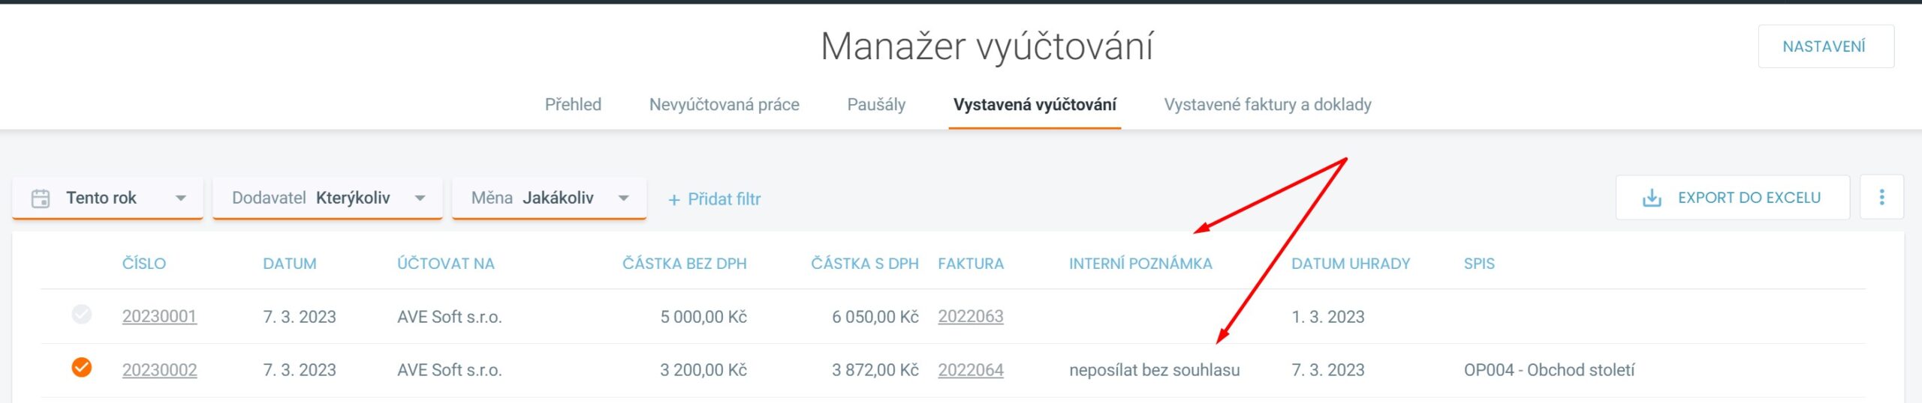Click the Excel export download icon
This screenshot has height=403, width=1922.
tap(1652, 199)
